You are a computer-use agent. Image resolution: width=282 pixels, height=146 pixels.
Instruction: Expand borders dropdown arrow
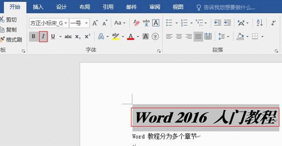coord(262,37)
